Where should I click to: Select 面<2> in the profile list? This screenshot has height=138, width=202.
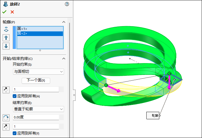(x=40, y=34)
